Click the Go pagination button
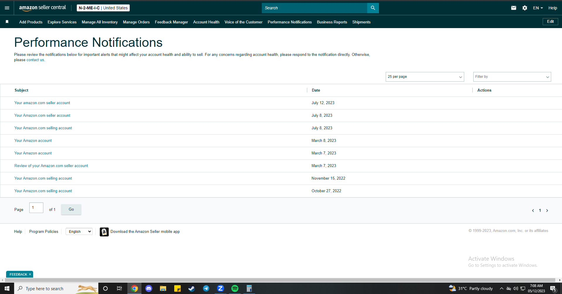This screenshot has height=294, width=562. pos(71,209)
